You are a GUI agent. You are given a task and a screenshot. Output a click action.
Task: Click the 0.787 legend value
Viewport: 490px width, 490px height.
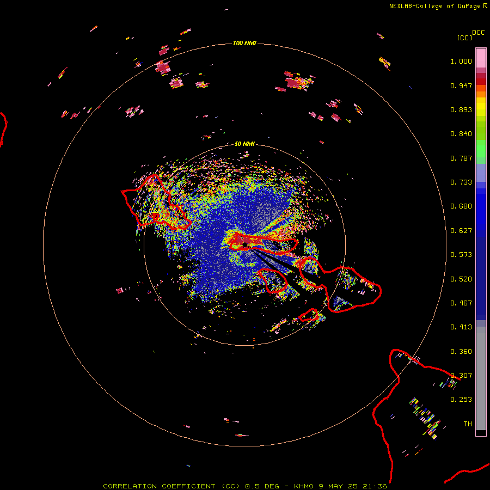pos(461,158)
